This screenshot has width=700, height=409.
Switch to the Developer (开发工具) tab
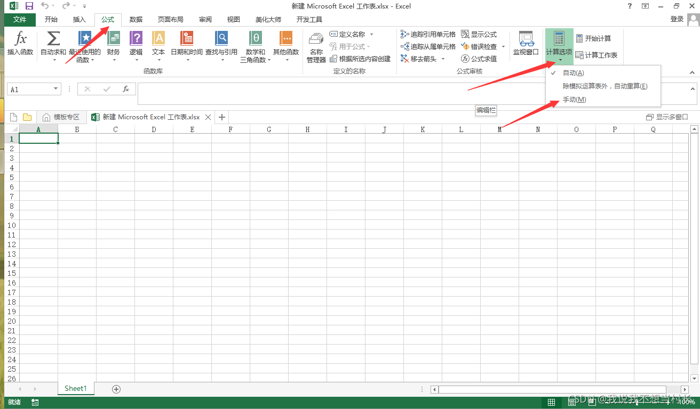click(309, 20)
